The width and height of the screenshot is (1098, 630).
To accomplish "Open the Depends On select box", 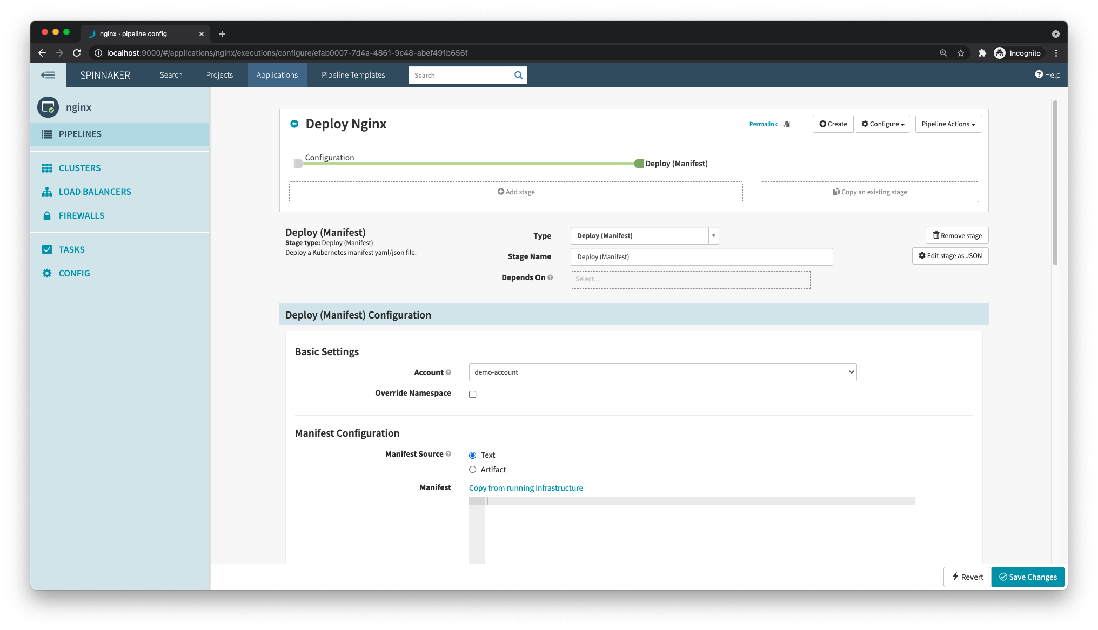I will point(691,280).
